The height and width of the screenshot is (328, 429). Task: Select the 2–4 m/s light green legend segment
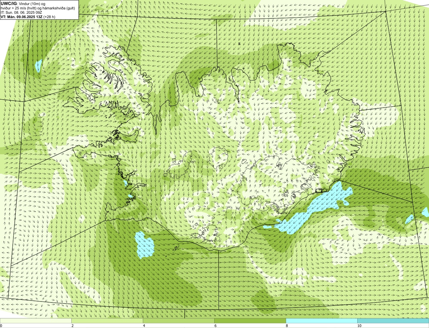[x=107, y=321]
